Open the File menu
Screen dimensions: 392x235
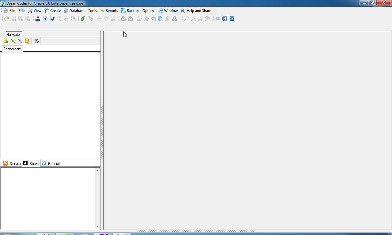pos(9,11)
